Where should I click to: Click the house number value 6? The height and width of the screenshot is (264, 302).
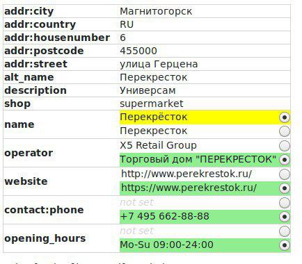pos(123,38)
